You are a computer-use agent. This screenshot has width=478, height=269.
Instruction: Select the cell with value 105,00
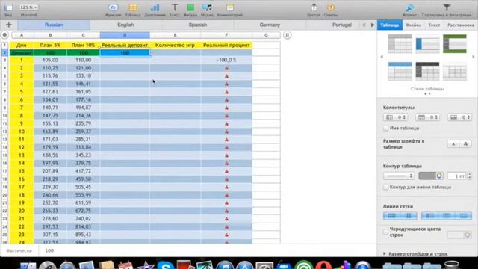50,60
